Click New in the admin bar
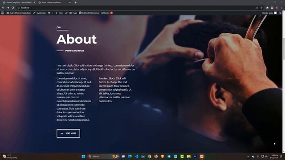The width and height of the screenshot is (285, 160). pyautogui.click(x=59, y=13)
